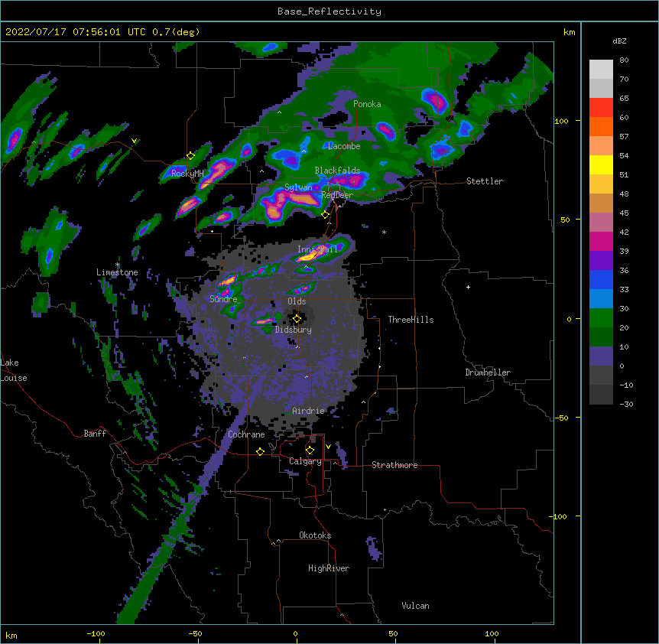The width and height of the screenshot is (659, 644).
Task: Click the Stettler city label
Action: (x=485, y=181)
